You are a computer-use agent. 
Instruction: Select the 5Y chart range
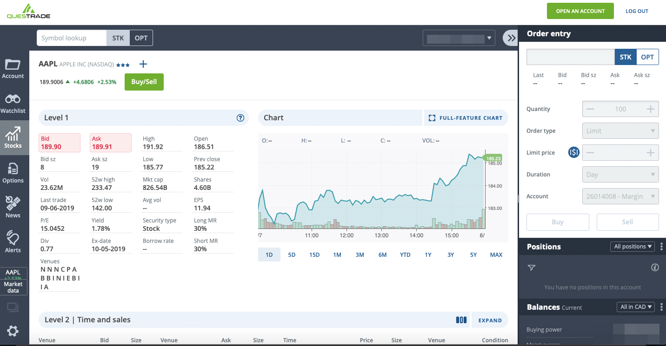coord(473,255)
